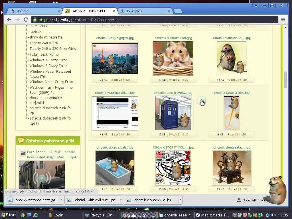Click the volume speaker tray icon

[273, 215]
